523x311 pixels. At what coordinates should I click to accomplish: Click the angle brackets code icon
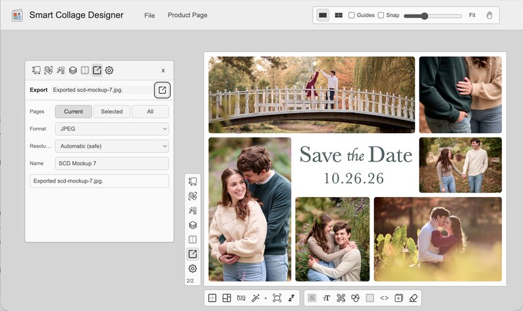click(x=384, y=298)
